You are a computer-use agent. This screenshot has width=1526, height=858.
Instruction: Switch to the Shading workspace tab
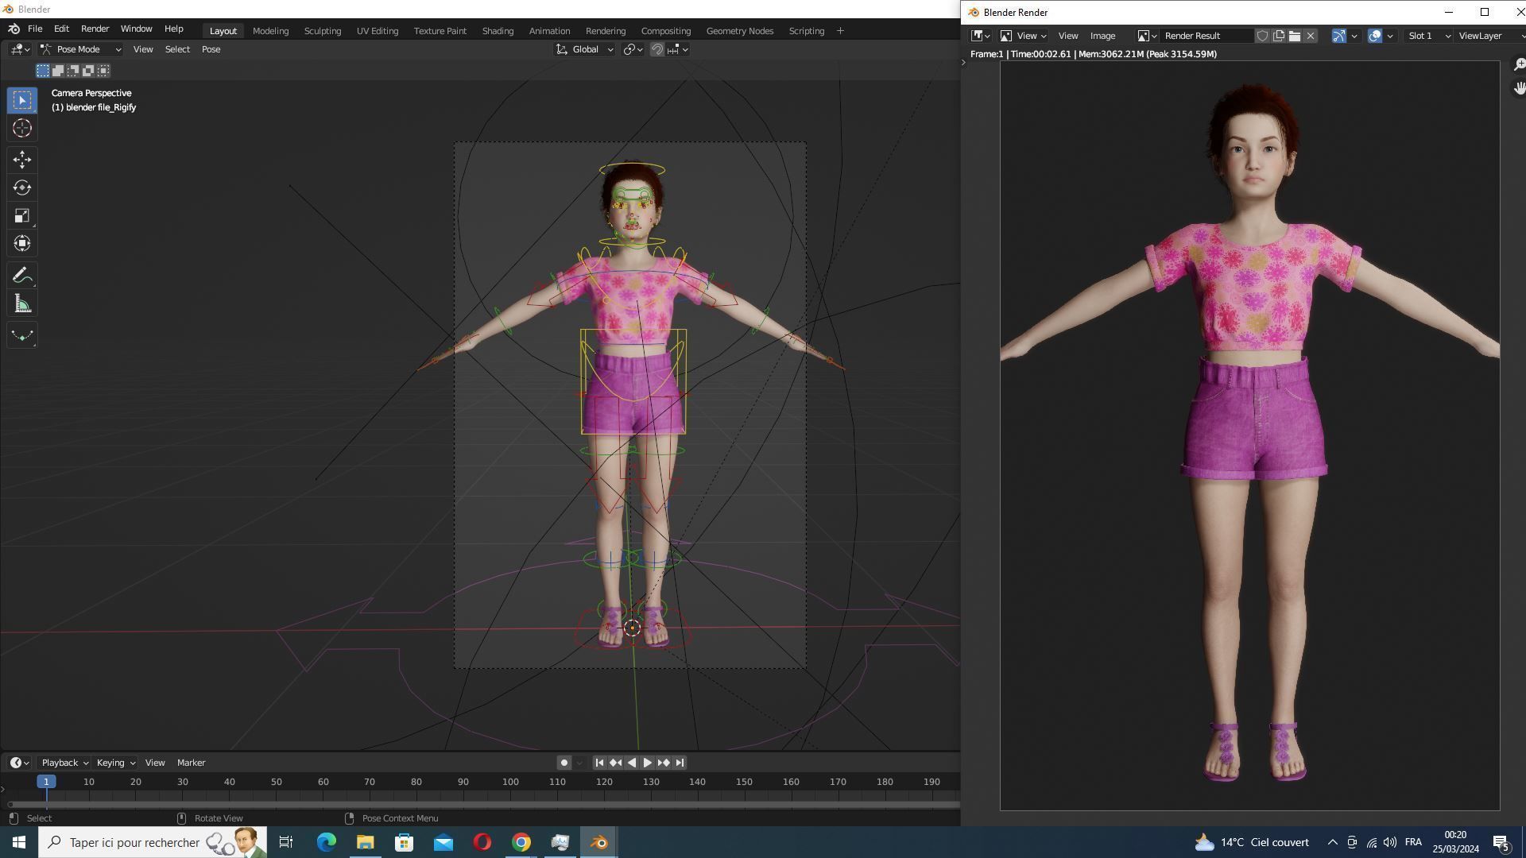[498, 31]
